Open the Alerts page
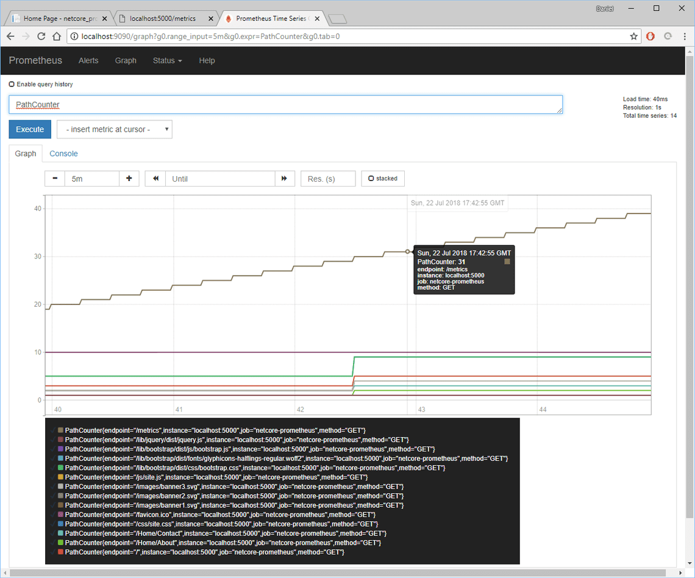This screenshot has height=578, width=695. [x=88, y=60]
